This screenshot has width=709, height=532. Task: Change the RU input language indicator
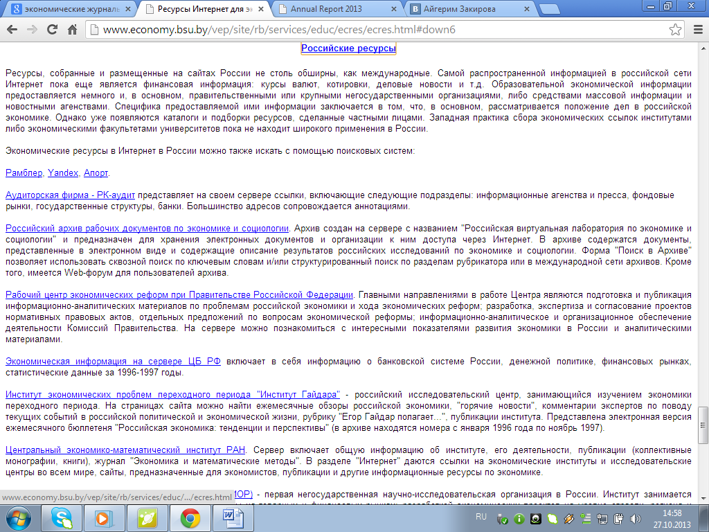click(x=481, y=516)
